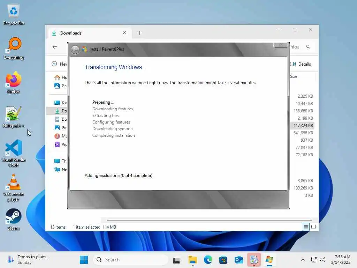Screen dimensions: 357x268
Task: Select the file row sized 3 KB
Action: (303, 195)
